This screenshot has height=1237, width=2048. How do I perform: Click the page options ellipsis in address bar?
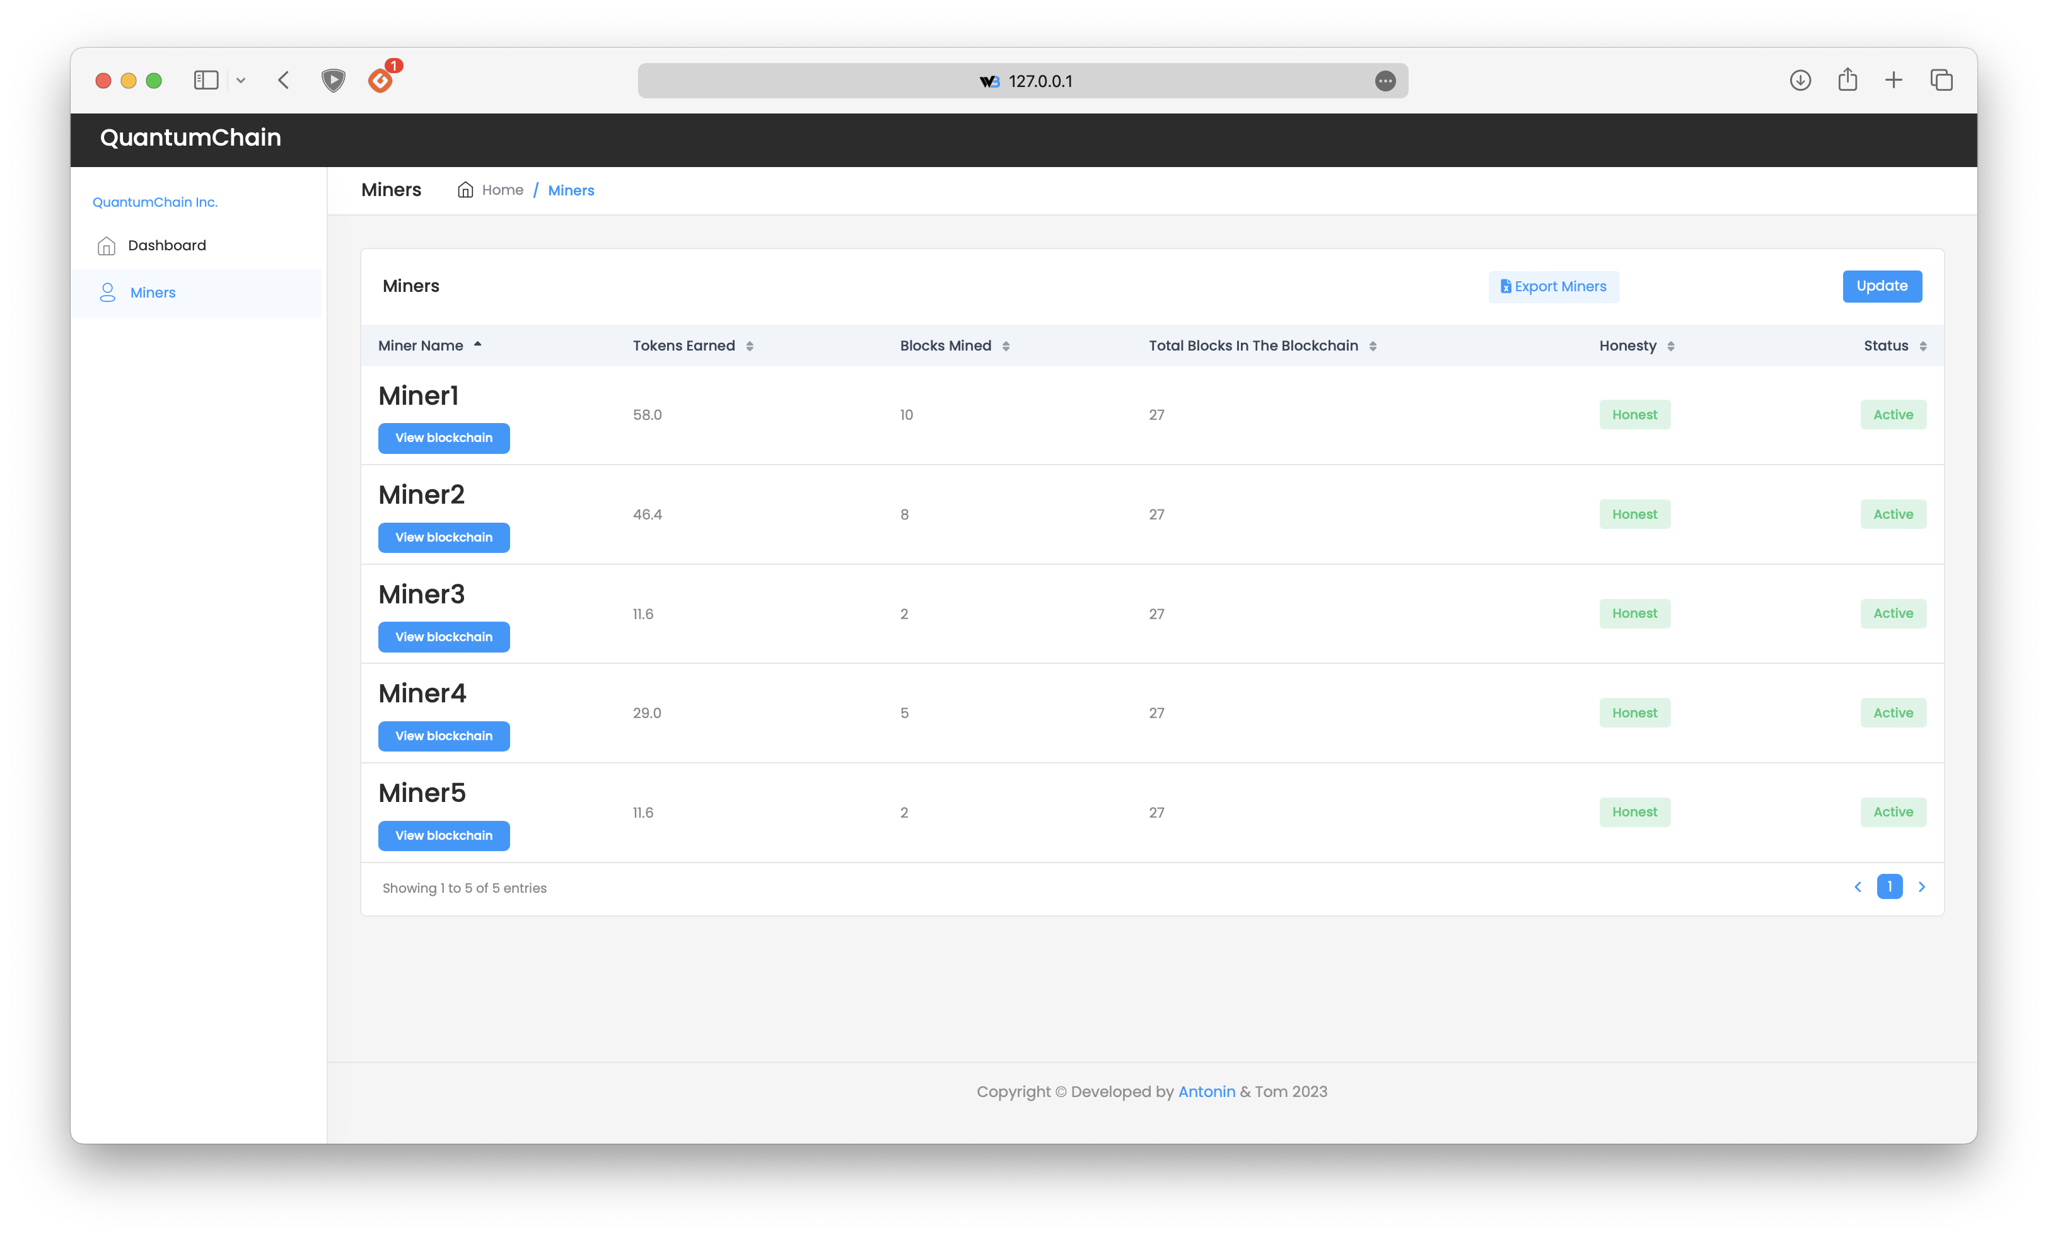[x=1385, y=81]
